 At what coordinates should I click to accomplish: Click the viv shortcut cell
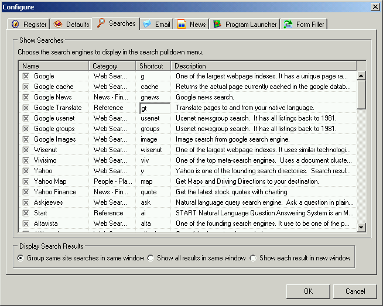click(145, 160)
